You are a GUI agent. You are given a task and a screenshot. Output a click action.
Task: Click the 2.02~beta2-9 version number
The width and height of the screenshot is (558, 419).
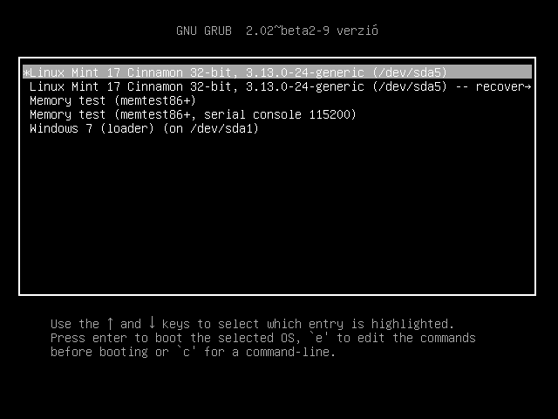pos(288,31)
